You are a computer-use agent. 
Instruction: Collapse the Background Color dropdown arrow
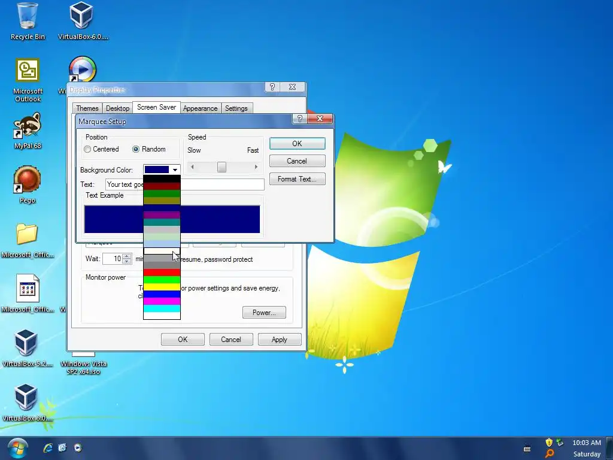click(x=175, y=170)
